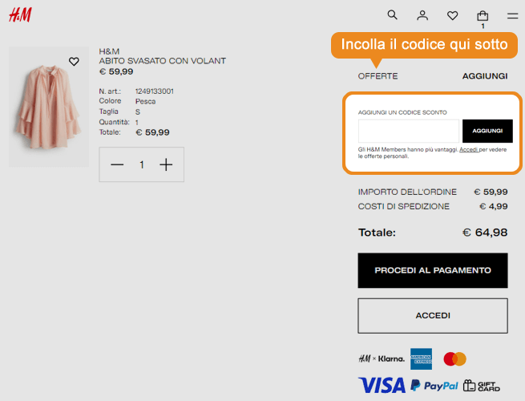Screen dimensions: 525x401
Task: Select the PayPal payment logo
Action: coord(434,385)
